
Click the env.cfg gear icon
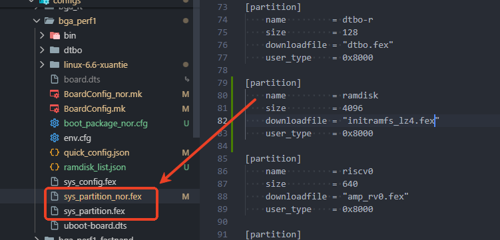55,138
